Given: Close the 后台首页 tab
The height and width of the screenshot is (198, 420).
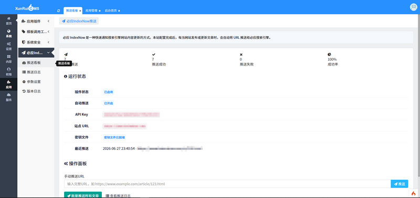Looking at the screenshot, I should click(119, 10).
